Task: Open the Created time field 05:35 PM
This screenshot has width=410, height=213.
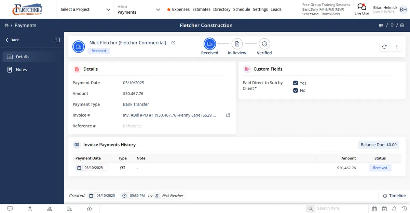Action: pos(134,196)
